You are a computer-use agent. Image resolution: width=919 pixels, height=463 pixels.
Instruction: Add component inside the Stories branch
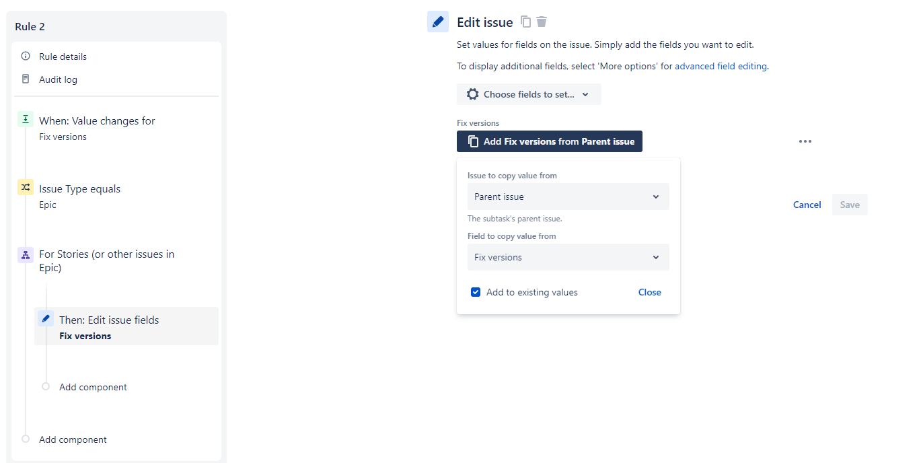coord(93,387)
